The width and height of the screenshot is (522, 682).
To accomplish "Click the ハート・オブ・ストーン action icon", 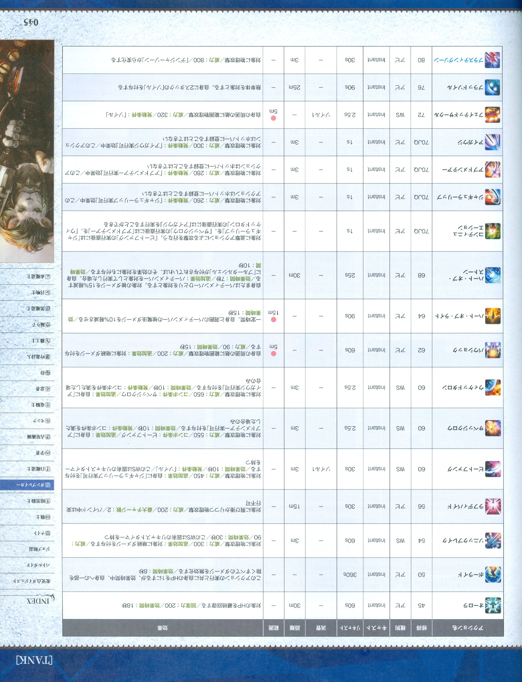I will click(x=493, y=275).
